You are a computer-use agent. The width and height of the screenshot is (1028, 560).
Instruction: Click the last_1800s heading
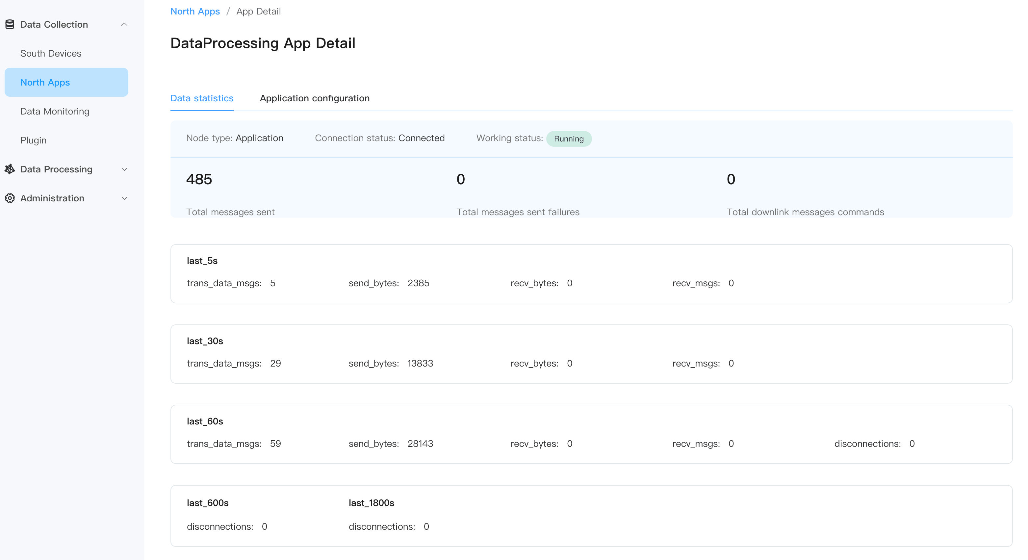[371, 502]
